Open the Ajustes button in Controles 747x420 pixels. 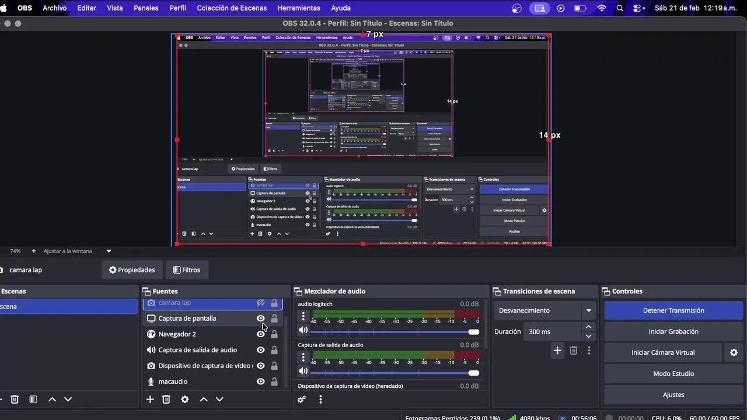(x=673, y=394)
